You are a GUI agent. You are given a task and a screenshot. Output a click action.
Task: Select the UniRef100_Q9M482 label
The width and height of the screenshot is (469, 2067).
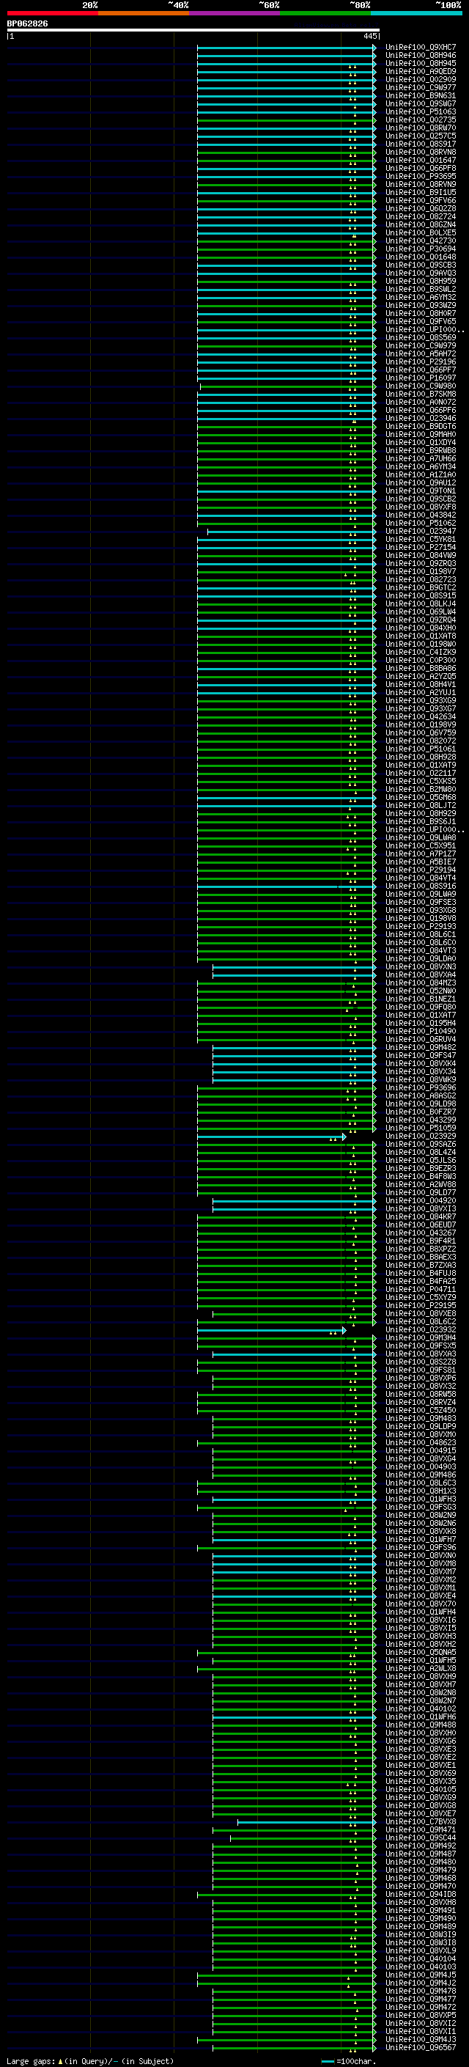[421, 1047]
